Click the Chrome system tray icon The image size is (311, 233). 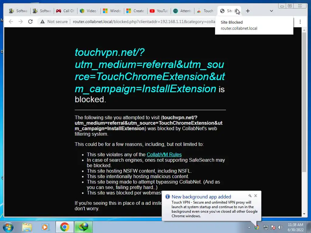pyautogui.click(x=257, y=227)
